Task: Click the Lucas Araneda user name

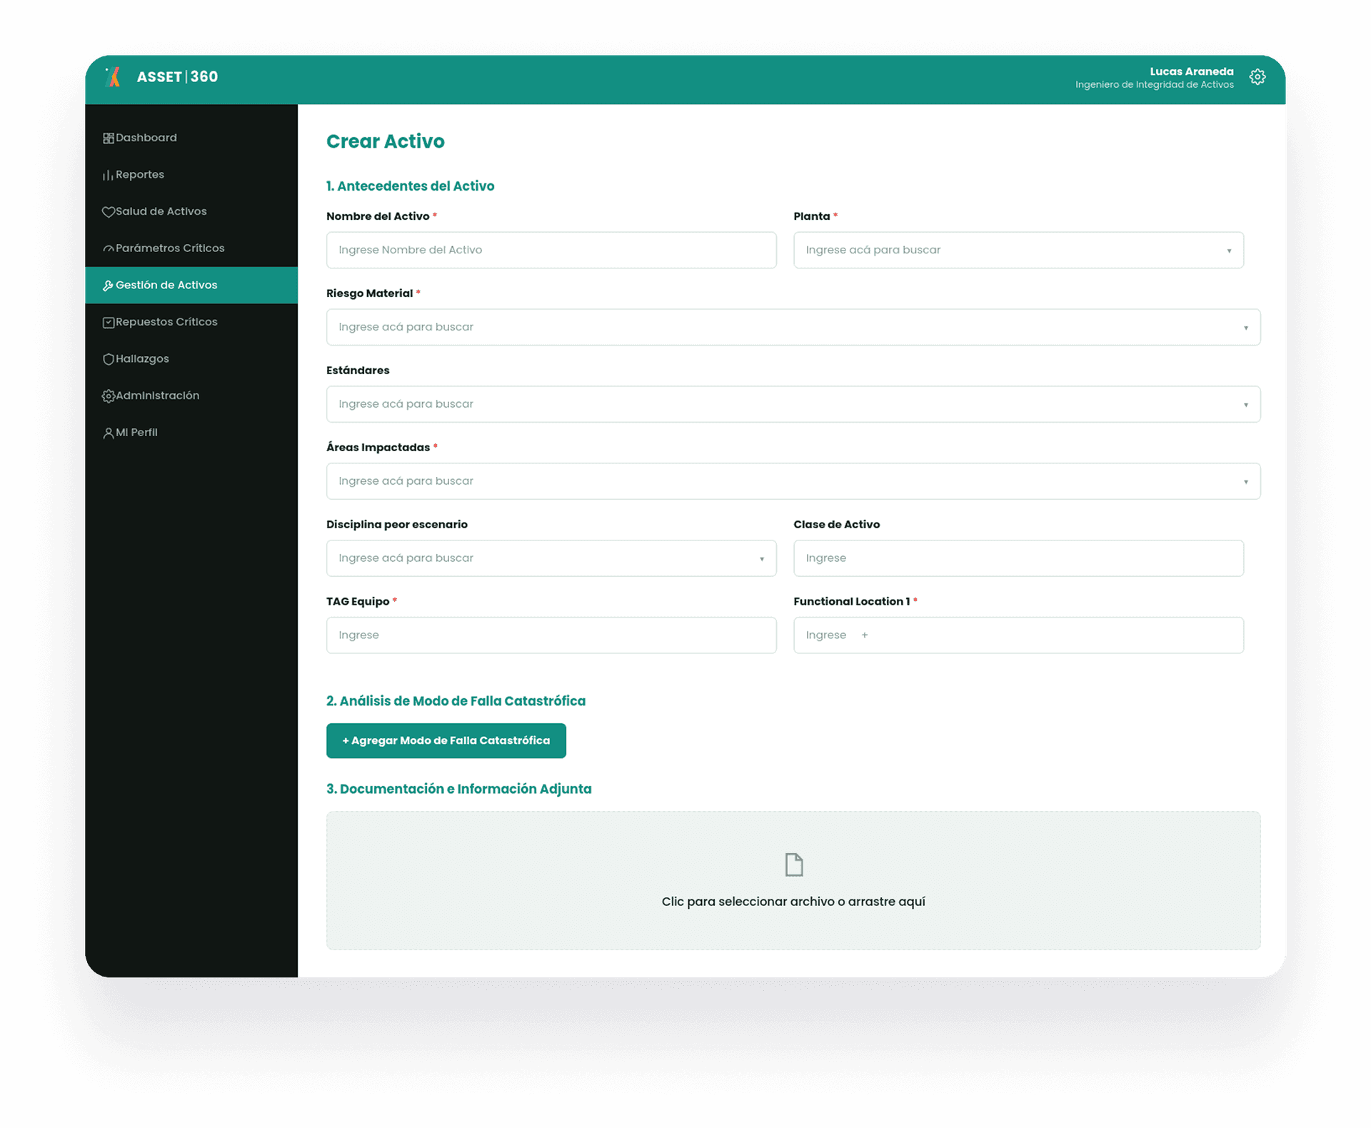Action: [1191, 71]
